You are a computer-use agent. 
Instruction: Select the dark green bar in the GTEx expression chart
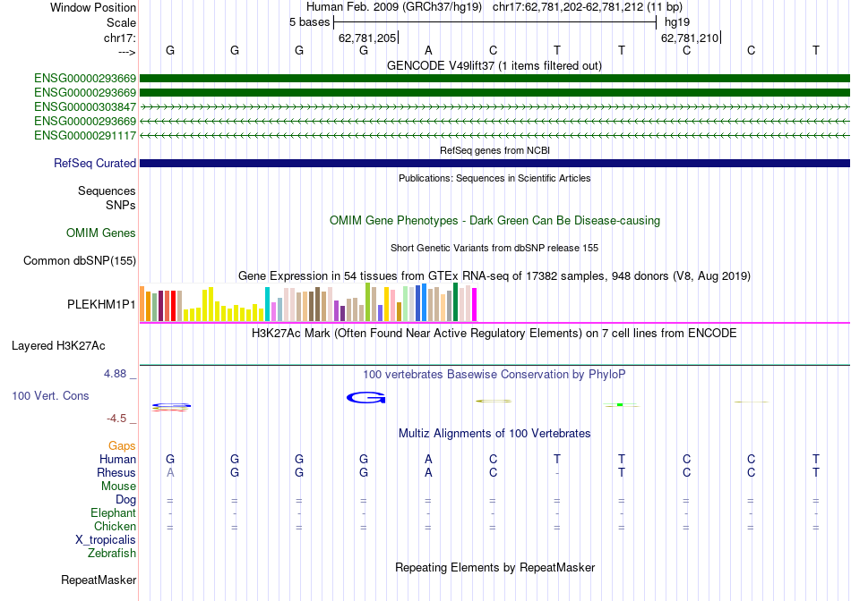(x=455, y=302)
